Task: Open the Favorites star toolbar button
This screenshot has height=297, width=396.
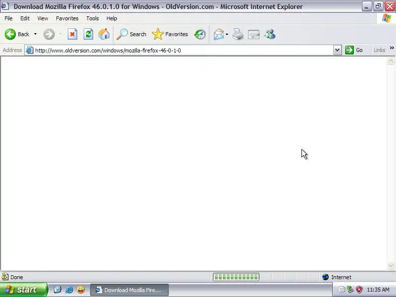Action: (x=170, y=34)
